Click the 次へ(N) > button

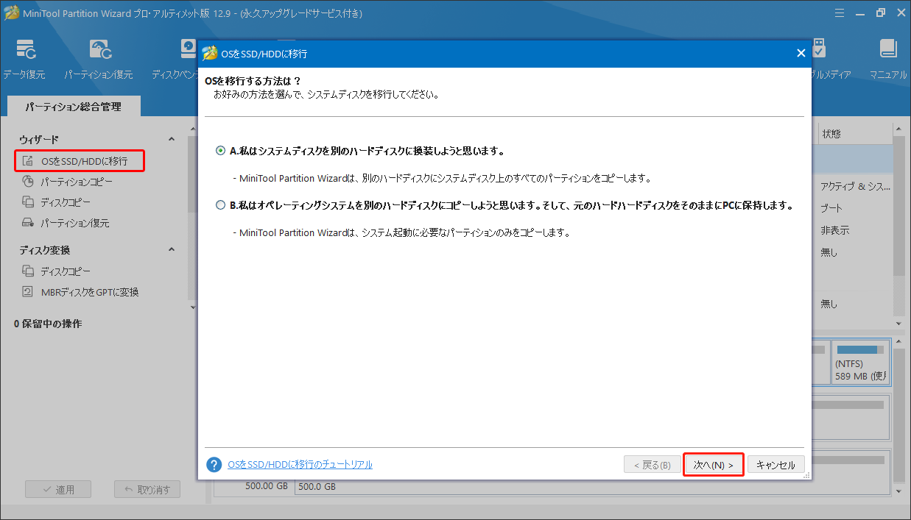point(713,465)
